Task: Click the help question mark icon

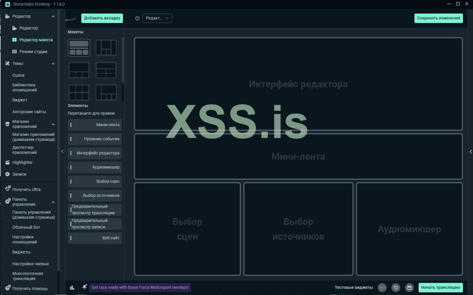Action: point(137,18)
